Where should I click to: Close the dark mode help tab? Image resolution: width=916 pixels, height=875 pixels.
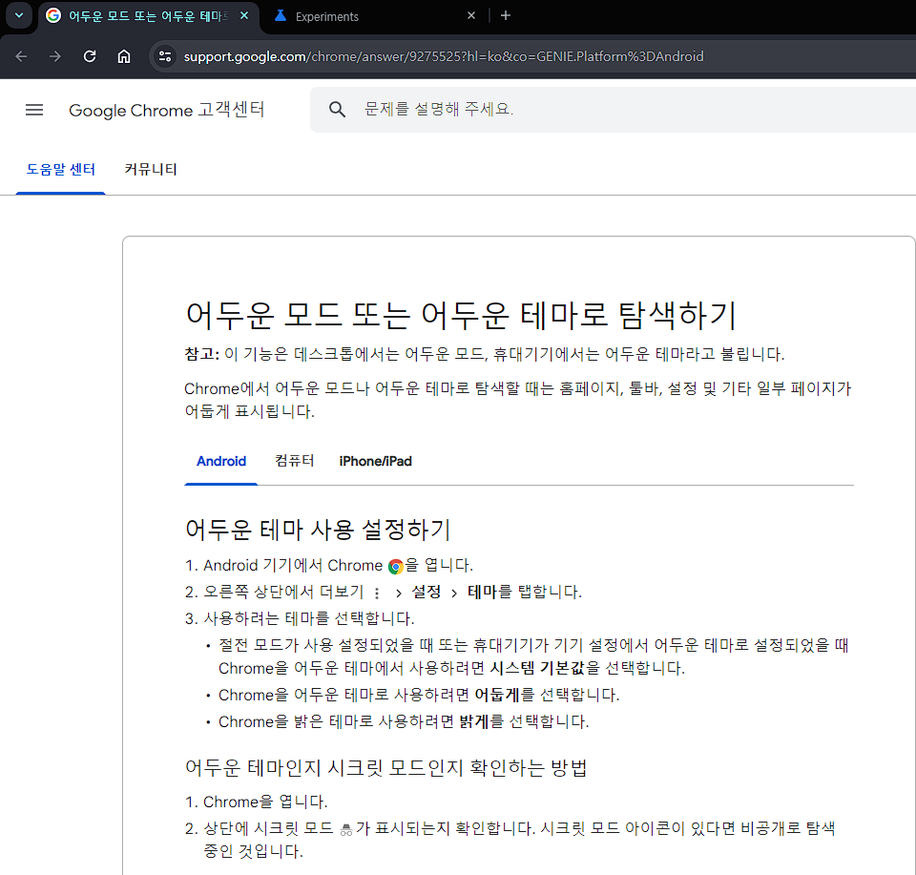click(x=245, y=16)
